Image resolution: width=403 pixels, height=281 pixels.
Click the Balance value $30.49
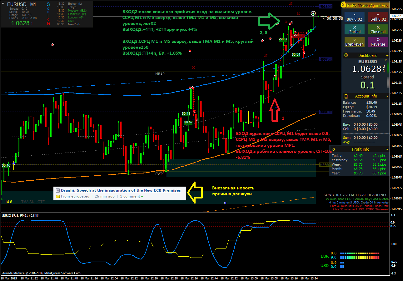pos(371,103)
